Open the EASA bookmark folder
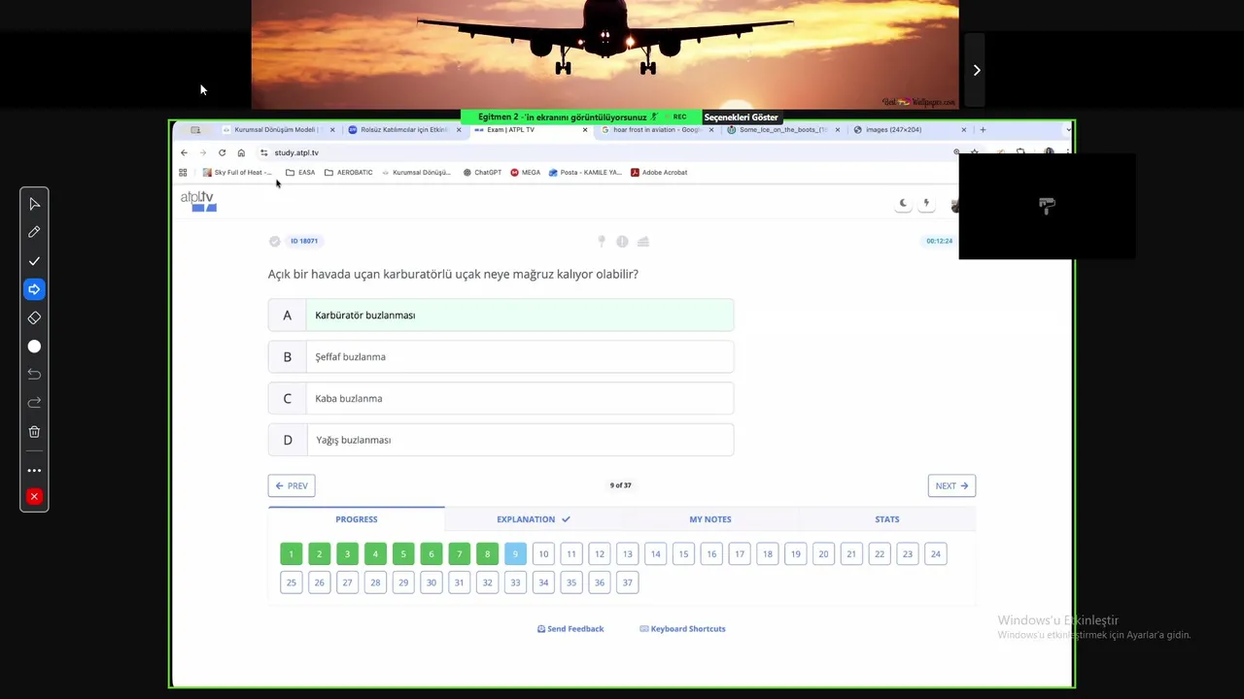Screen dimensions: 1244x699 point(300,172)
